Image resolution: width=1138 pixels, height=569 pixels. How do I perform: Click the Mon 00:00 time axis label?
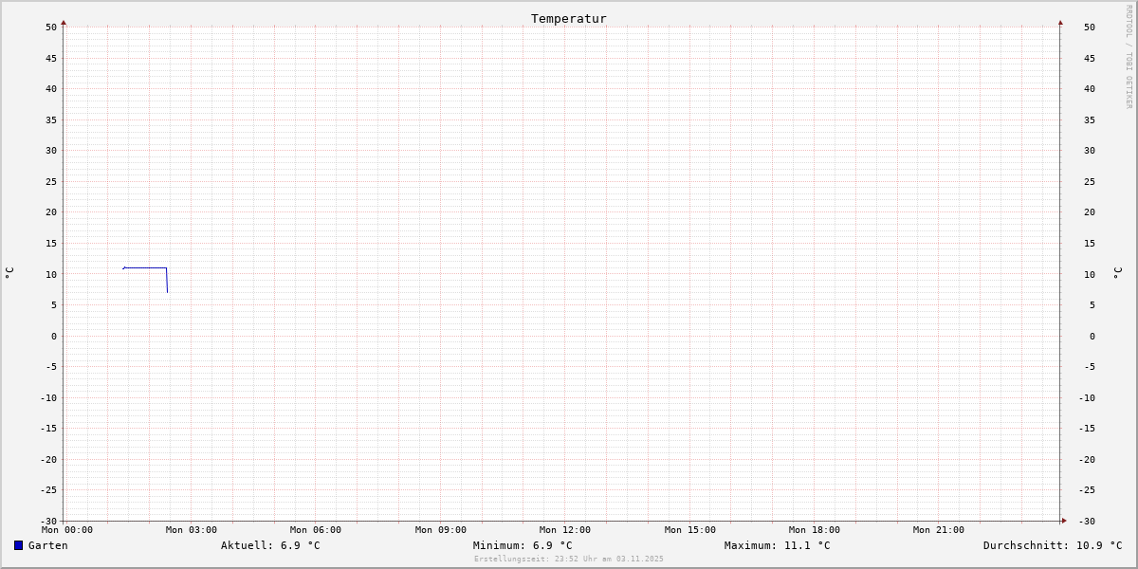67,530
